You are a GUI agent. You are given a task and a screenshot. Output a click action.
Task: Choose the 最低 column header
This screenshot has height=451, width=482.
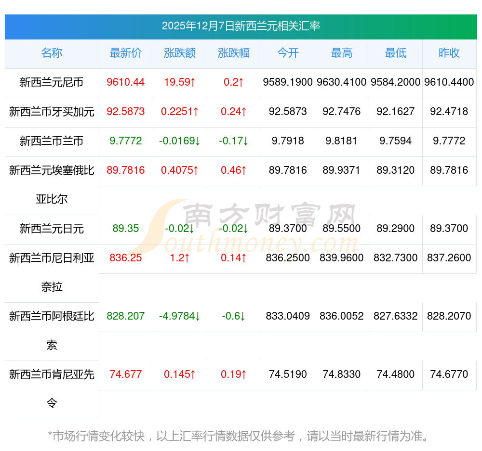(x=395, y=53)
